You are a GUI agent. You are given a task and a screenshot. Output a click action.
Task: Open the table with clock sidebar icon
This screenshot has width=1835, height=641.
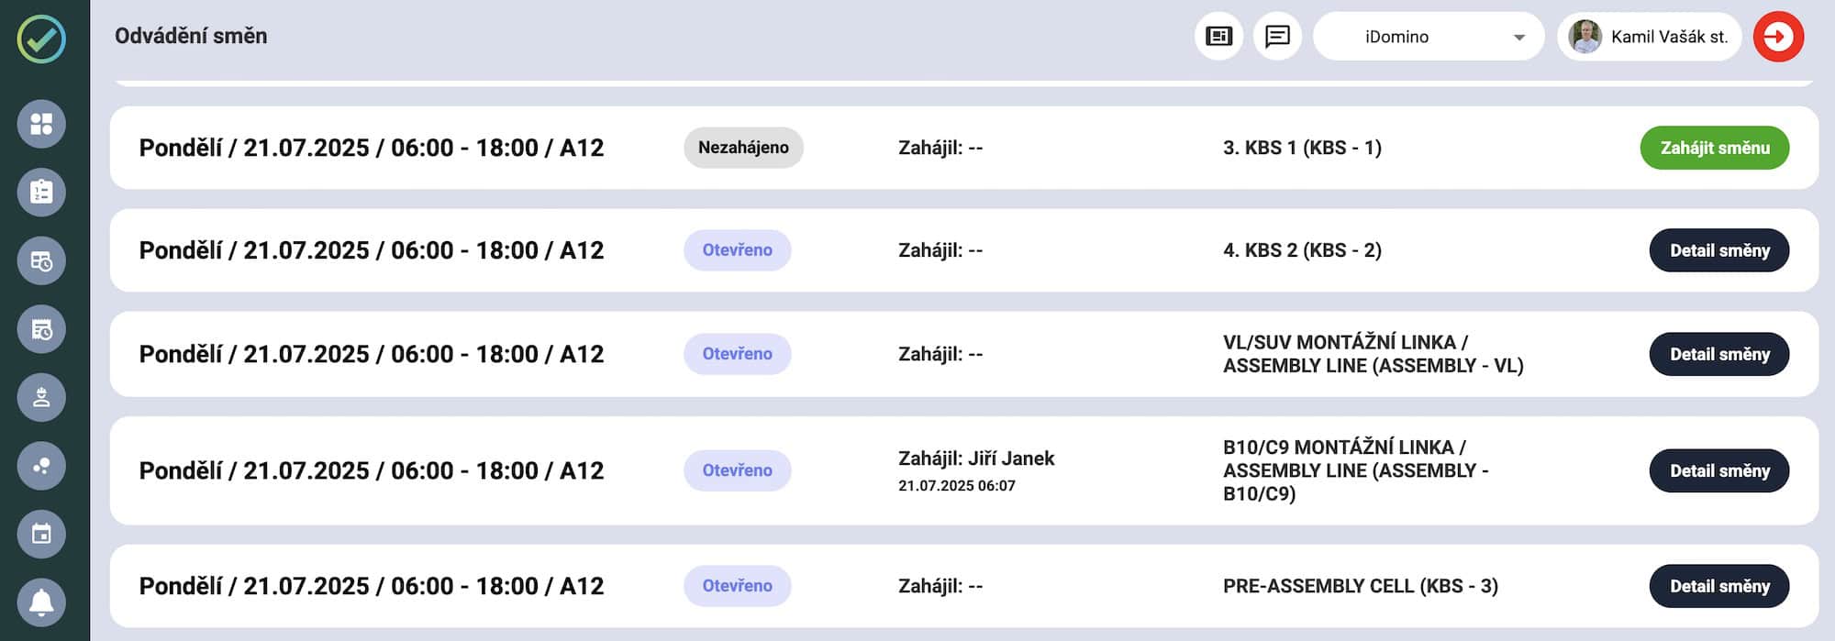tap(41, 260)
